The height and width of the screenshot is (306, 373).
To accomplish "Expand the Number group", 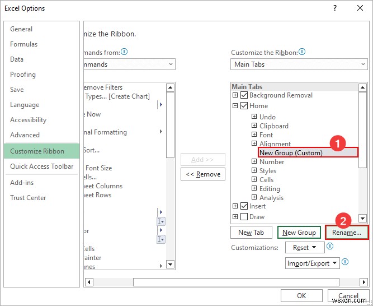I will pyautogui.click(x=254, y=161).
